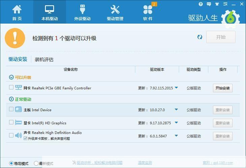Select the 本机驱动 tab
The image size is (246, 168).
click(50, 13)
